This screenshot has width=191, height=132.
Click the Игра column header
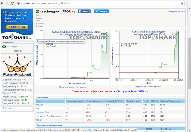click(x=50, y=101)
